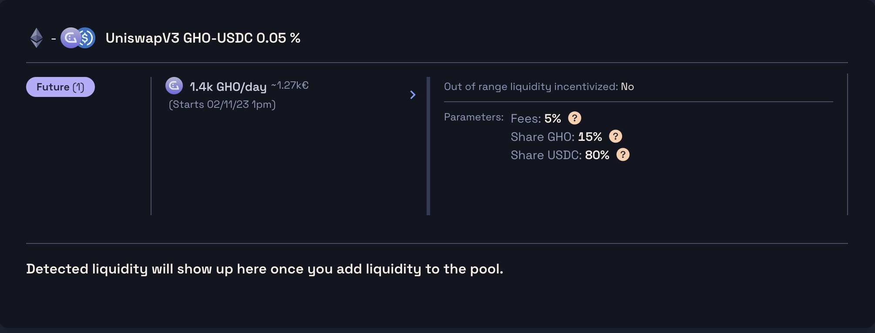The width and height of the screenshot is (875, 333).
Task: Click the GHO reward token icon
Action: [174, 86]
